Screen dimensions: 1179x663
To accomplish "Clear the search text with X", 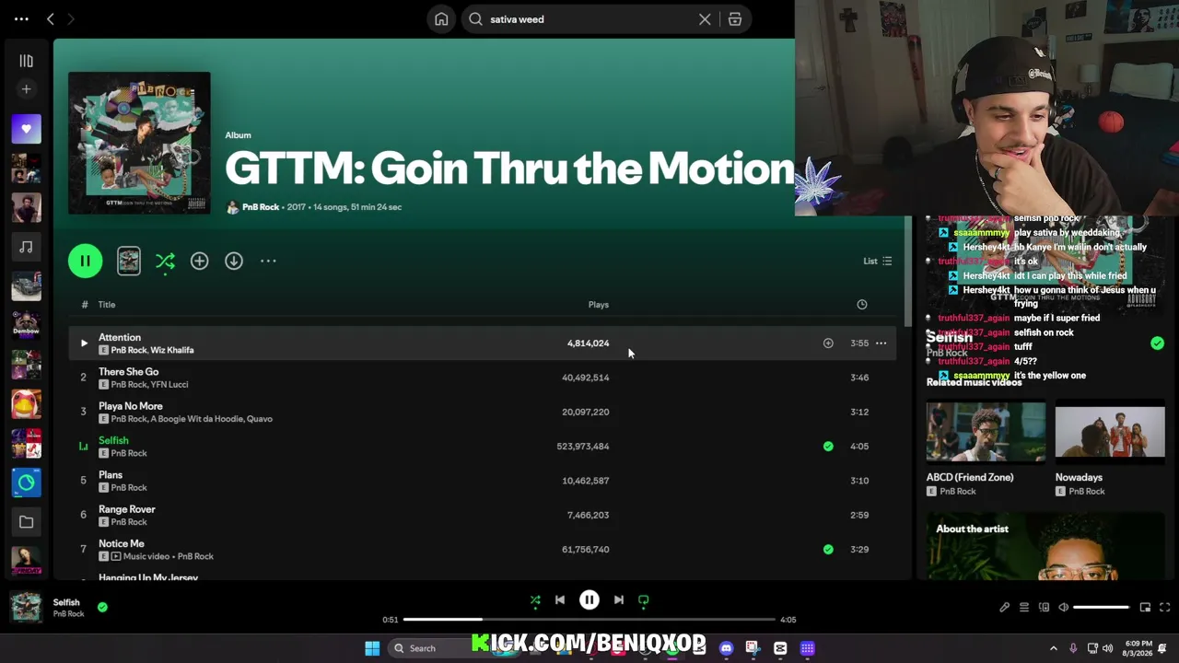I will [705, 19].
